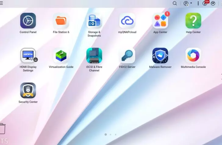222x145 pixels.
Task: Go to the first desktop page dot
Action: pos(106,135)
